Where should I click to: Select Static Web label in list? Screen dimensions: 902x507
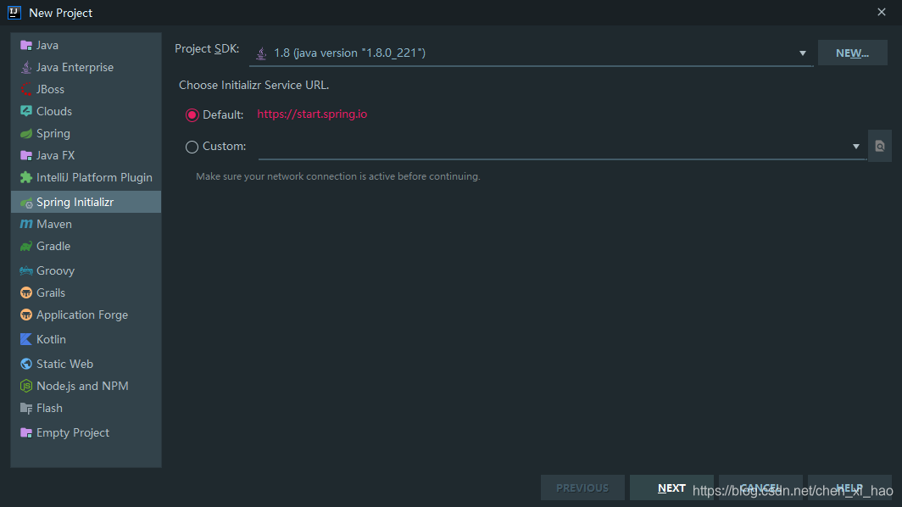(x=64, y=364)
